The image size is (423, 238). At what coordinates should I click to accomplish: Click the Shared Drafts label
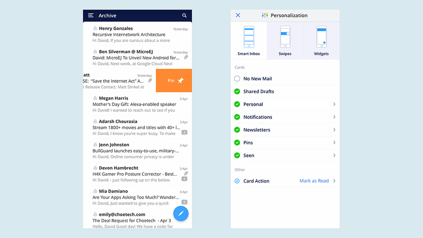click(x=259, y=91)
